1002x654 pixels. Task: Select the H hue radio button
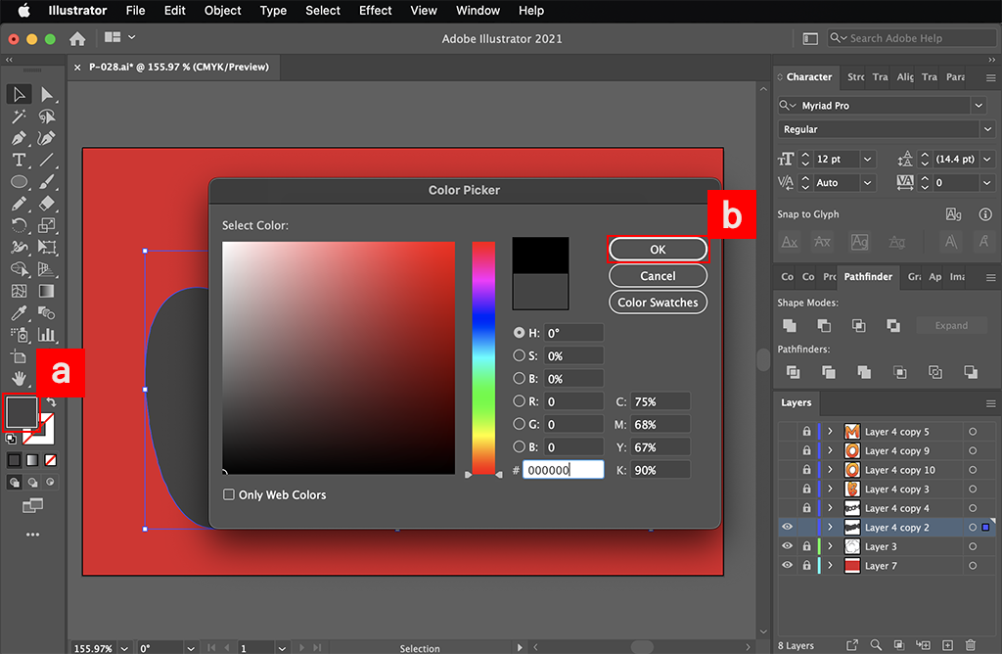tap(519, 333)
